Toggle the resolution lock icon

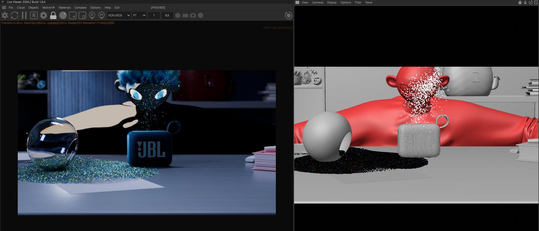coord(53,15)
